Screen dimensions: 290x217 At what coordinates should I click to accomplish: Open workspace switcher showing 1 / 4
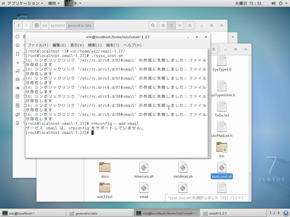coord(274,213)
